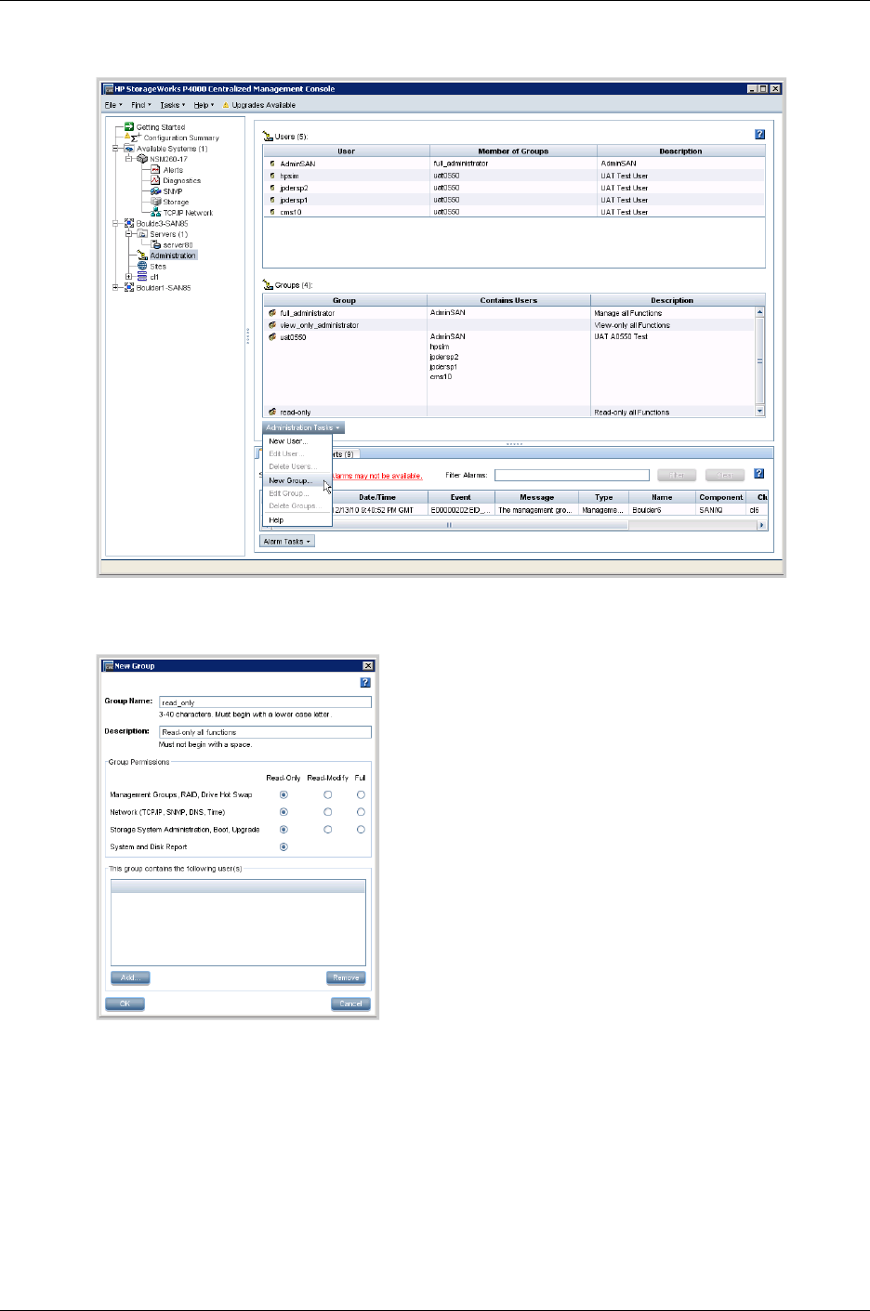870x1311 pixels.
Task: Select Read-Only for System and Disk Report
Action: pyautogui.click(x=283, y=847)
